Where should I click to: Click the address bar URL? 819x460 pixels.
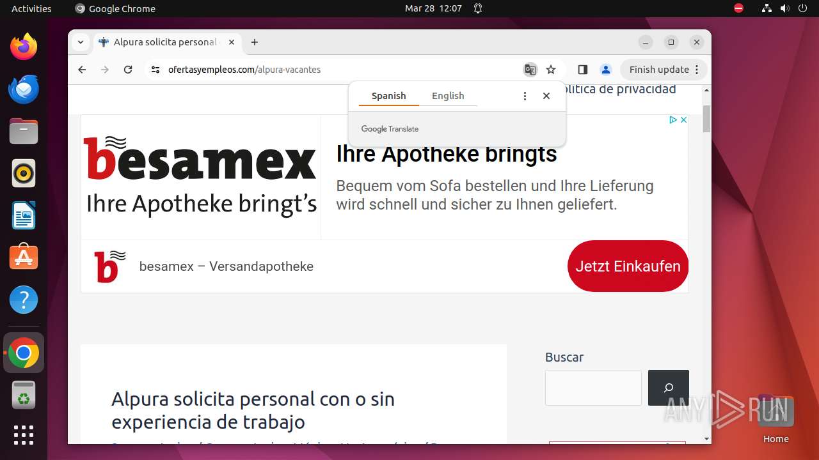click(244, 70)
